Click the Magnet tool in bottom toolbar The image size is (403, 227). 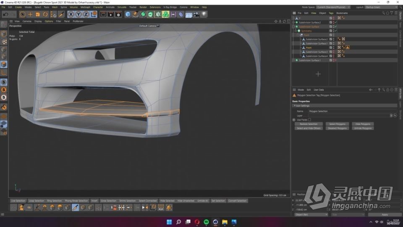pyautogui.click(x=44, y=207)
